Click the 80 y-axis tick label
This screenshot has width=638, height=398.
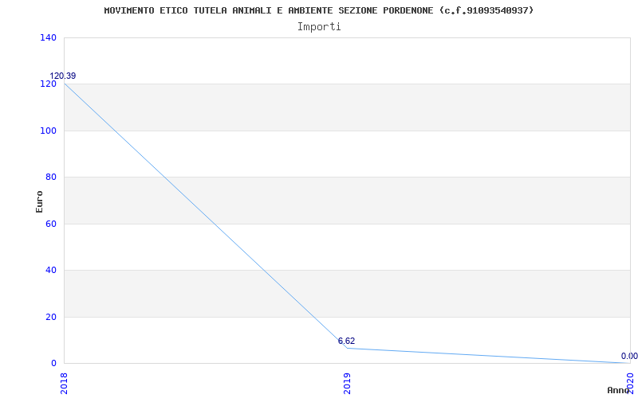(51, 177)
